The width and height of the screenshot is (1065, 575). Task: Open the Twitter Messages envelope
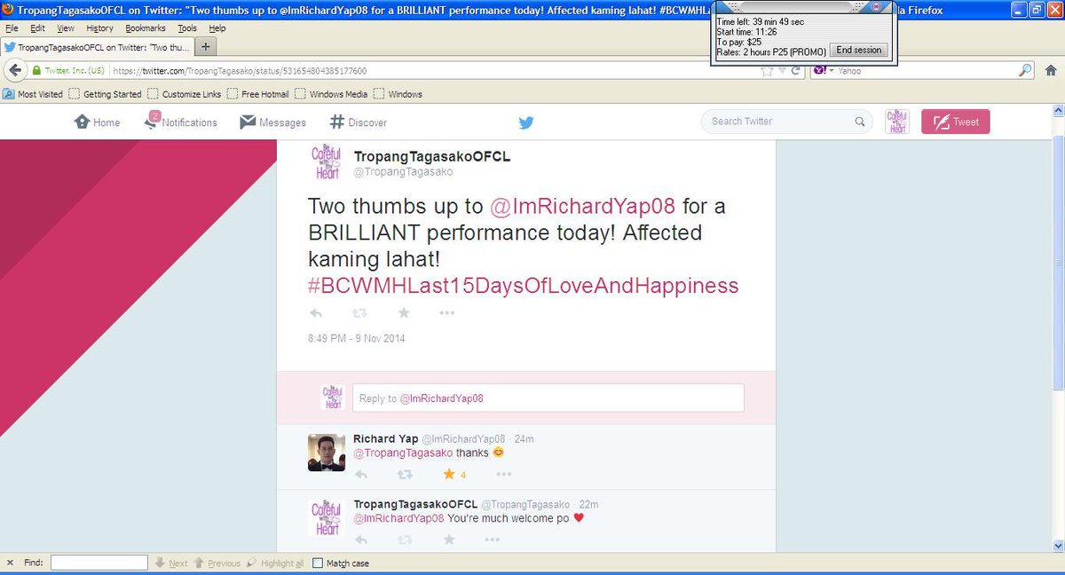(272, 122)
